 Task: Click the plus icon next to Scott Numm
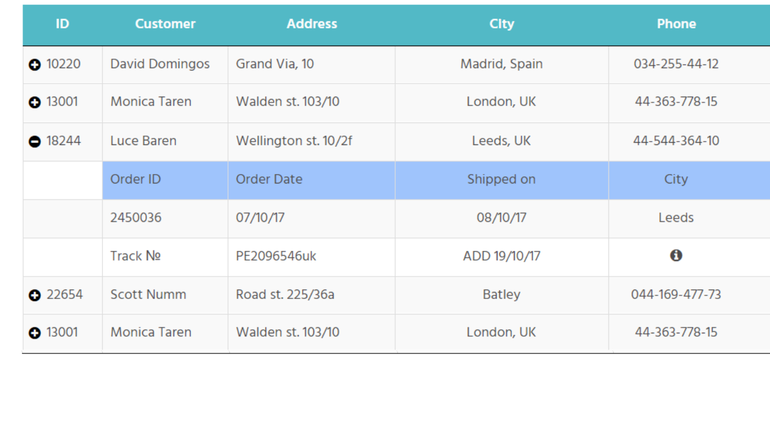pyautogui.click(x=34, y=294)
